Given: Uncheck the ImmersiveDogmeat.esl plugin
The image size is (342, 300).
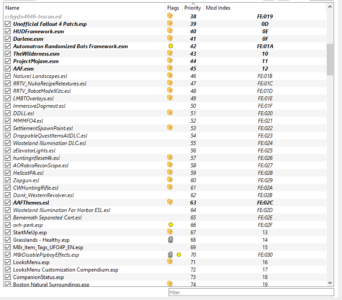Looking at the screenshot, I should click(7, 106).
